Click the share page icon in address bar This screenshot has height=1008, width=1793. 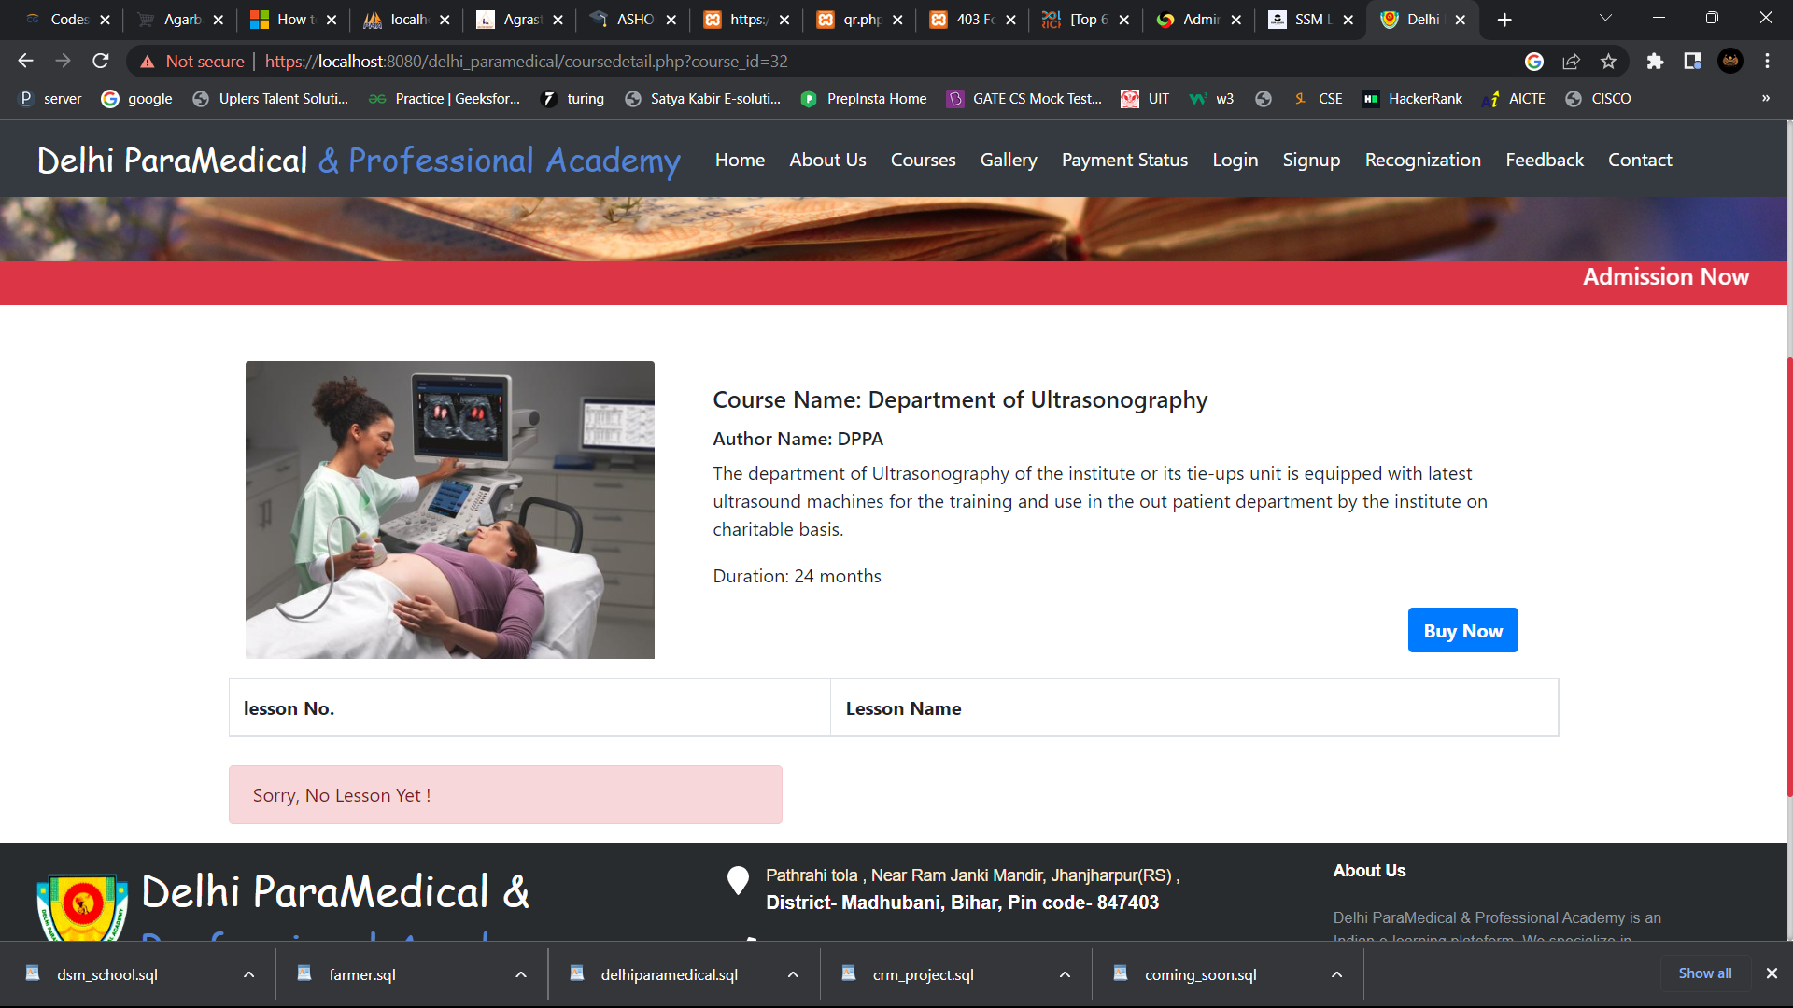point(1571,61)
